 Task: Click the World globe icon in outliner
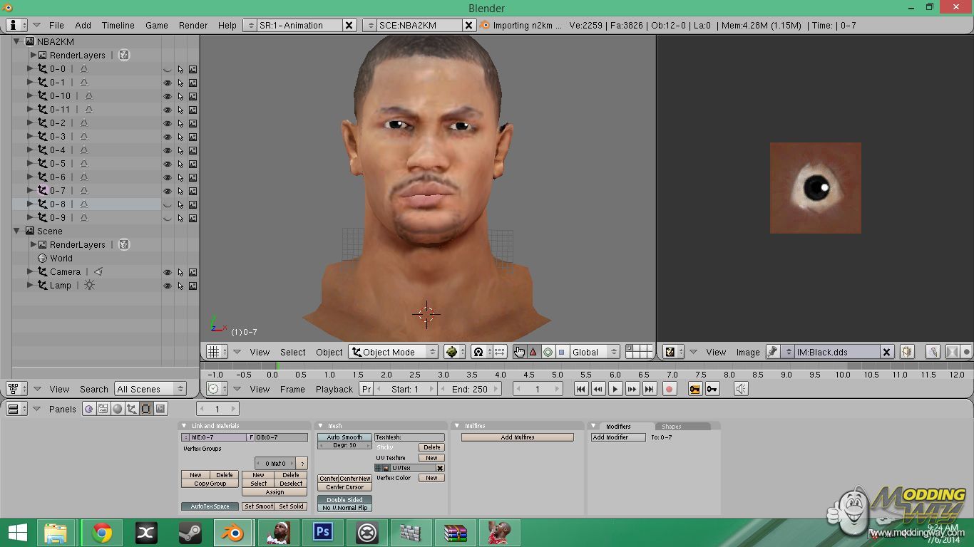click(x=42, y=258)
